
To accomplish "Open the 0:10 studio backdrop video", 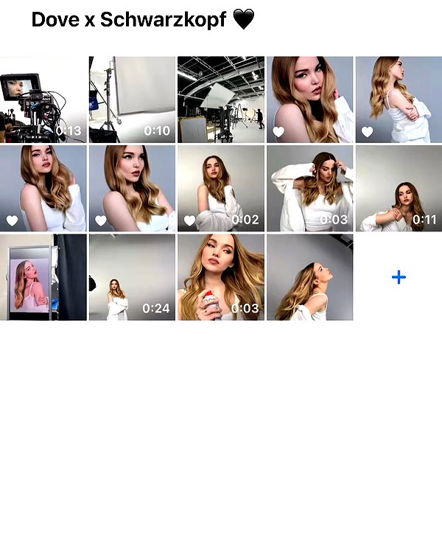I will click(x=132, y=100).
